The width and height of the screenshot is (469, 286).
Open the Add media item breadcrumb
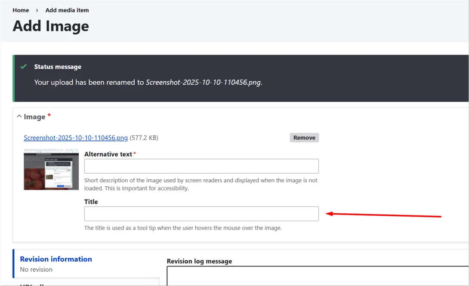pos(67,10)
